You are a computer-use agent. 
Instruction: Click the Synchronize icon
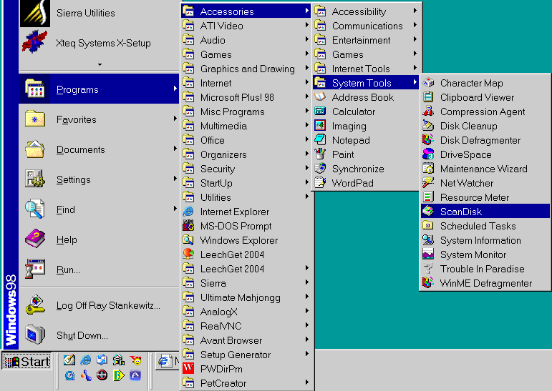pyautogui.click(x=320, y=169)
